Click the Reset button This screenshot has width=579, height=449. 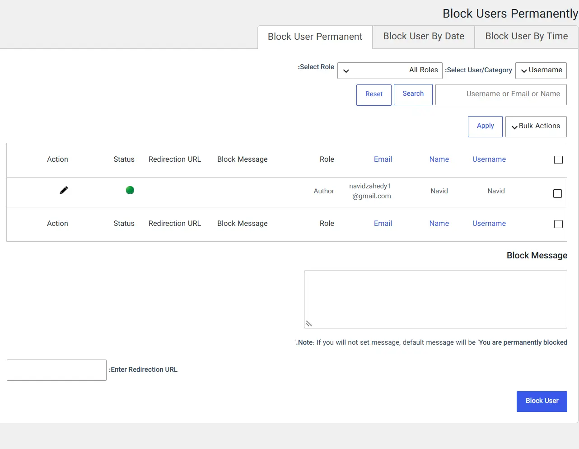coord(374,95)
